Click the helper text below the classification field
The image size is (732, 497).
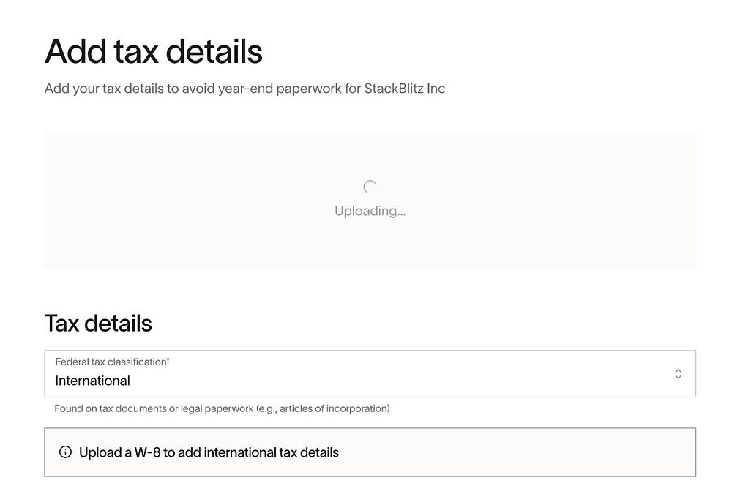point(222,408)
